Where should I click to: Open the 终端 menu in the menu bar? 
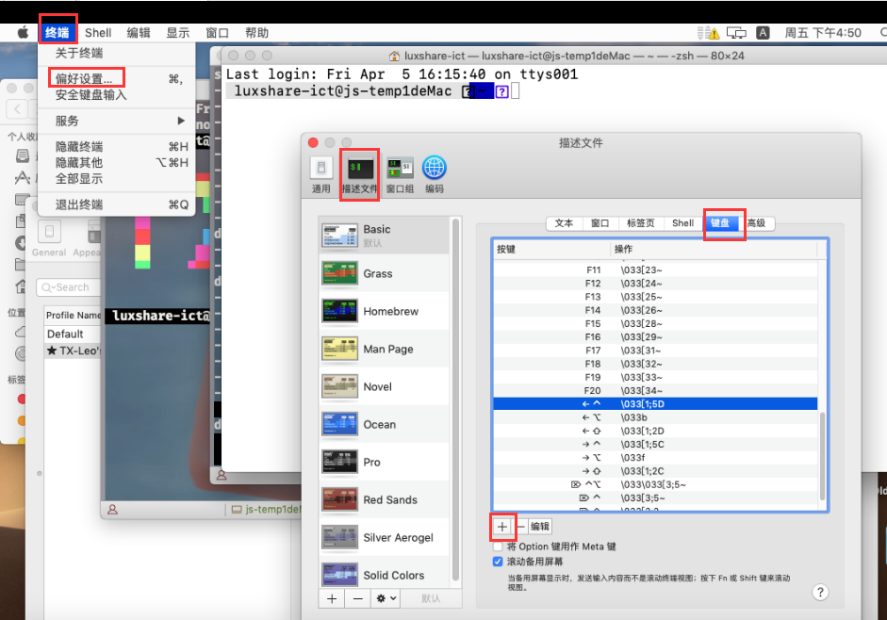click(57, 33)
